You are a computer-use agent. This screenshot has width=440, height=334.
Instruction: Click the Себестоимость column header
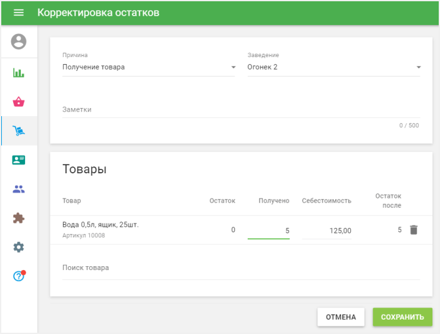[327, 201]
